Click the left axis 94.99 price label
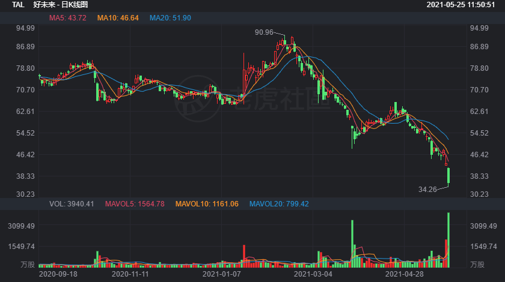This screenshot has height=282, width=505. pyautogui.click(x=25, y=28)
